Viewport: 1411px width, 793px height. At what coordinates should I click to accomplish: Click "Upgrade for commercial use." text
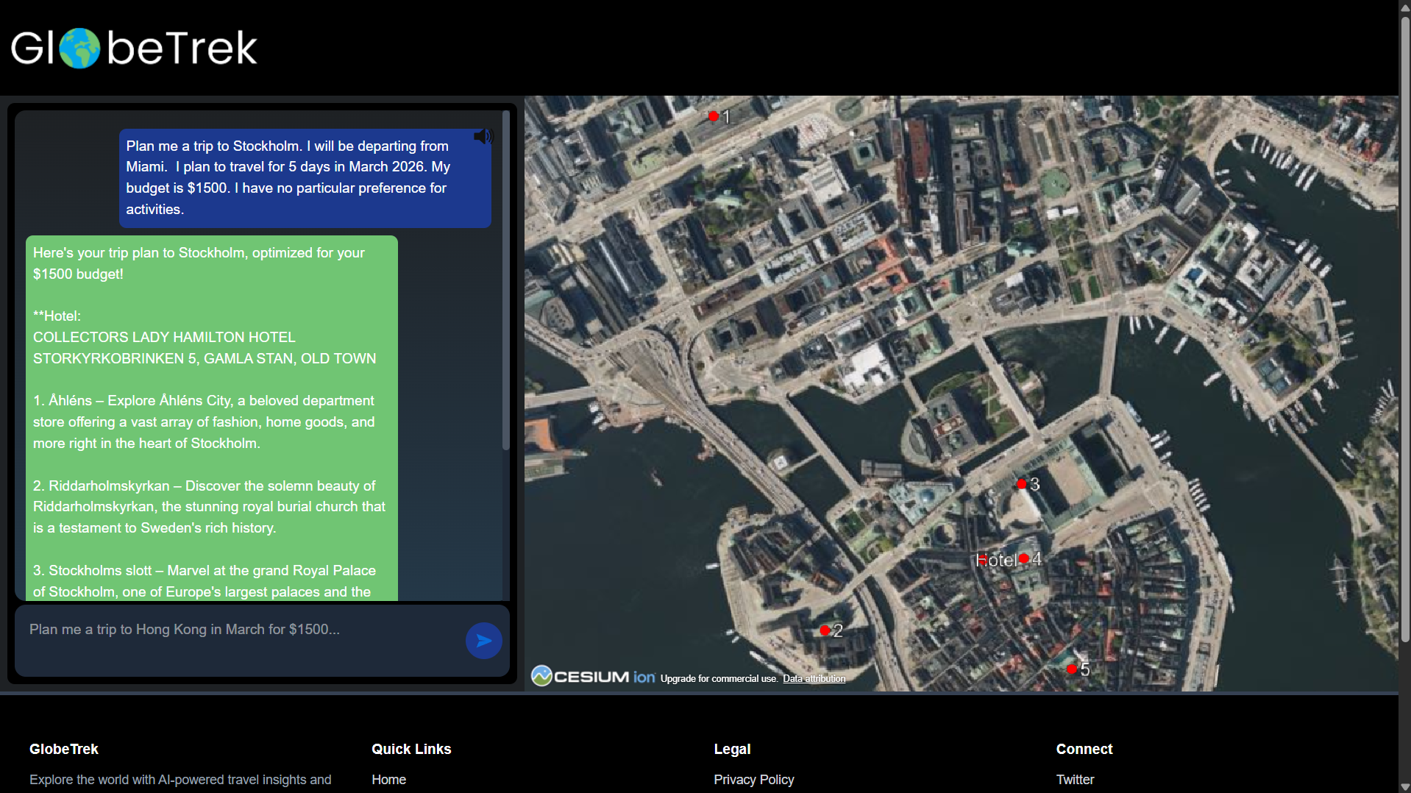click(719, 679)
